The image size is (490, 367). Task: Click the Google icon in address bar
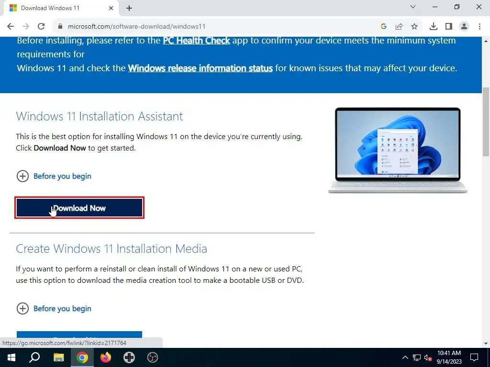pyautogui.click(x=384, y=27)
